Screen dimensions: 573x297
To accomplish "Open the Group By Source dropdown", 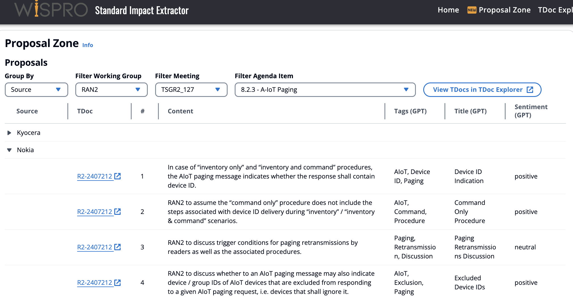I will point(37,90).
